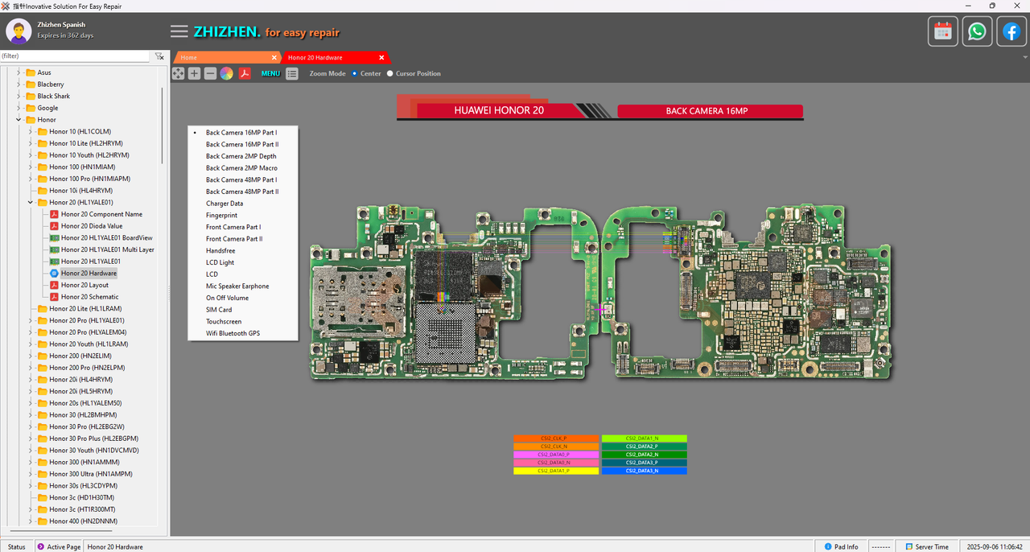
Task: Select the Center zoom mode radio button
Action: pos(355,73)
